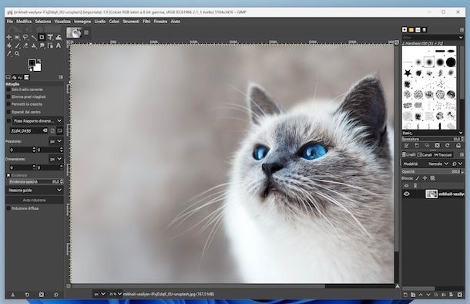Viewport: 470px width, 304px height.
Task: Open the brush filter dropdown arrow
Action: pos(461,38)
